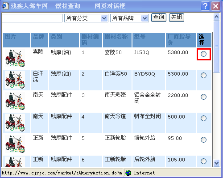Image resolution: width=223 pixels, height=178 pixels.
Task: Select radio button priced 2200.00
Action: click(203, 97)
